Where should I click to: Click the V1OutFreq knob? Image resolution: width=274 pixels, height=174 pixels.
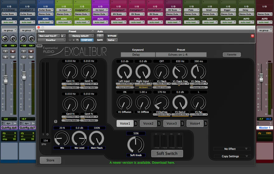coord(162,103)
